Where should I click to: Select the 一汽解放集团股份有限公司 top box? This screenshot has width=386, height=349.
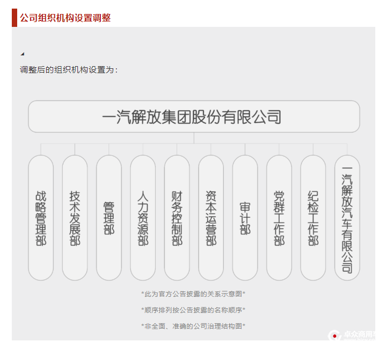(x=194, y=116)
